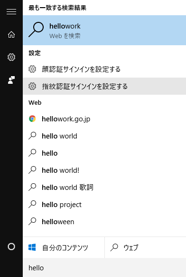Viewport: 186px width, 277px height.
Task: Click the Web section heading
Action: tap(35, 103)
